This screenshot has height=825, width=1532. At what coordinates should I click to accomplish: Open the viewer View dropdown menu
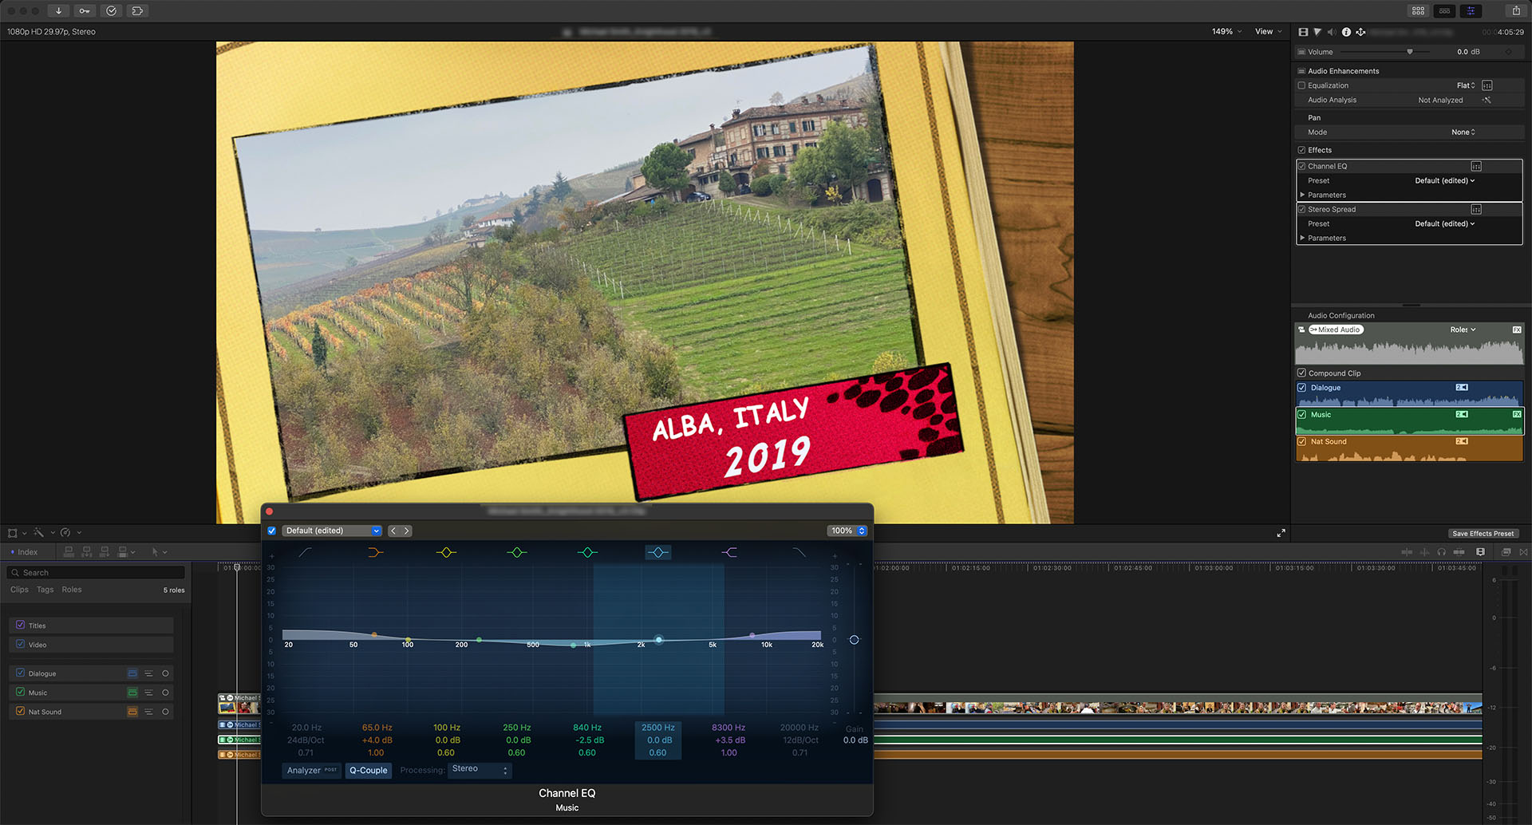point(1269,32)
